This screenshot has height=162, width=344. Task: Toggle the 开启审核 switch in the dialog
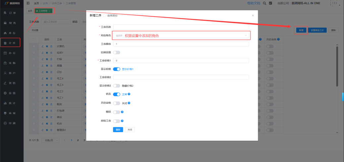117,103
